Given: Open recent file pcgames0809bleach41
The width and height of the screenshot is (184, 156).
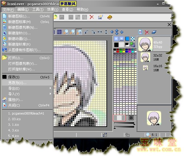Looking at the screenshot, I should coord(26,113).
